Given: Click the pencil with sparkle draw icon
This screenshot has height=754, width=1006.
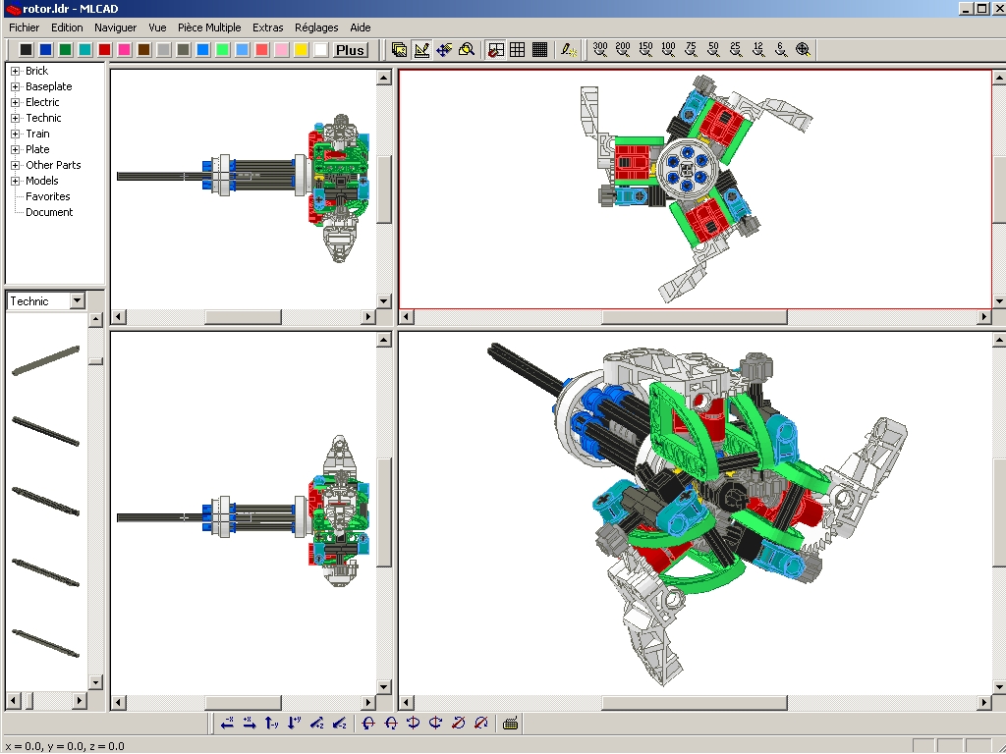Looking at the screenshot, I should point(569,49).
